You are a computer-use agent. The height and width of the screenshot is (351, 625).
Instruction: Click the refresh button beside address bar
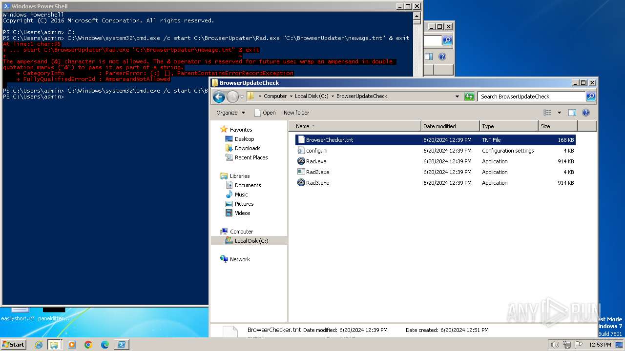pyautogui.click(x=469, y=97)
